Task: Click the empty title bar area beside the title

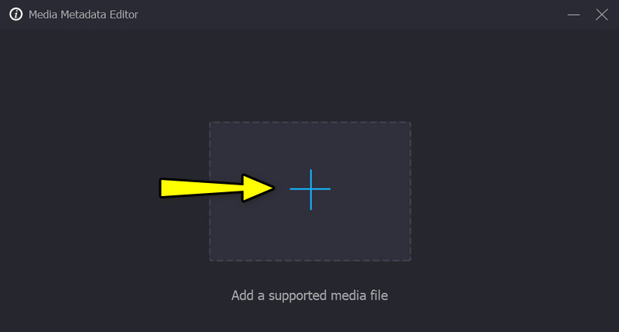Action: point(351,15)
